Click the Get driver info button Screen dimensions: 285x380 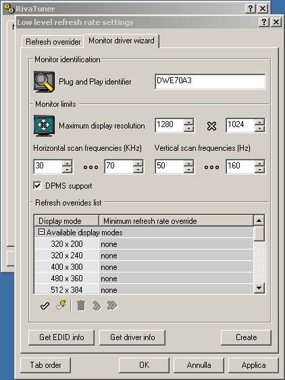[x=132, y=337]
